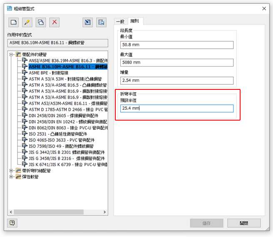Click the 關閉 button
Viewport: 273px width, 237px height.
tap(244, 223)
